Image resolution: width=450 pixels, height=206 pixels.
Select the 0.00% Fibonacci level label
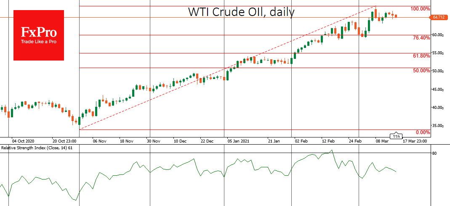[422, 132]
